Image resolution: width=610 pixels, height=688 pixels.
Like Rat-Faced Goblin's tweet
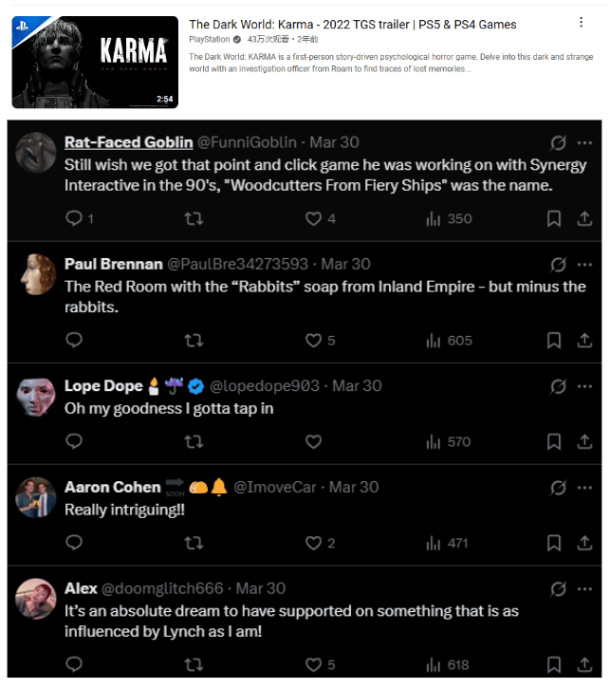coord(314,219)
